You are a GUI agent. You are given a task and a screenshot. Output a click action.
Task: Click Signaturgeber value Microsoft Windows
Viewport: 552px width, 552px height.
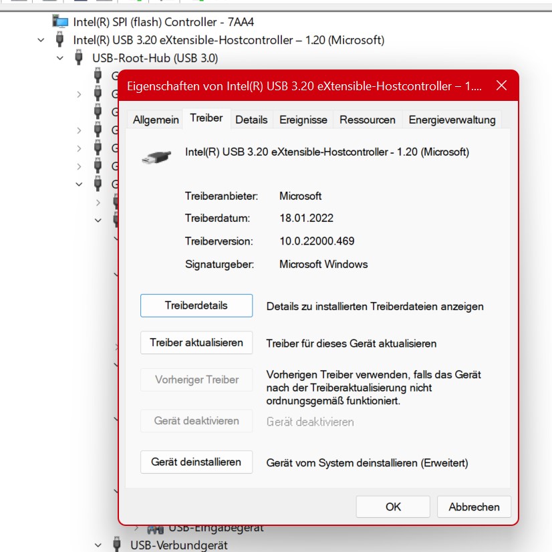pos(323,265)
